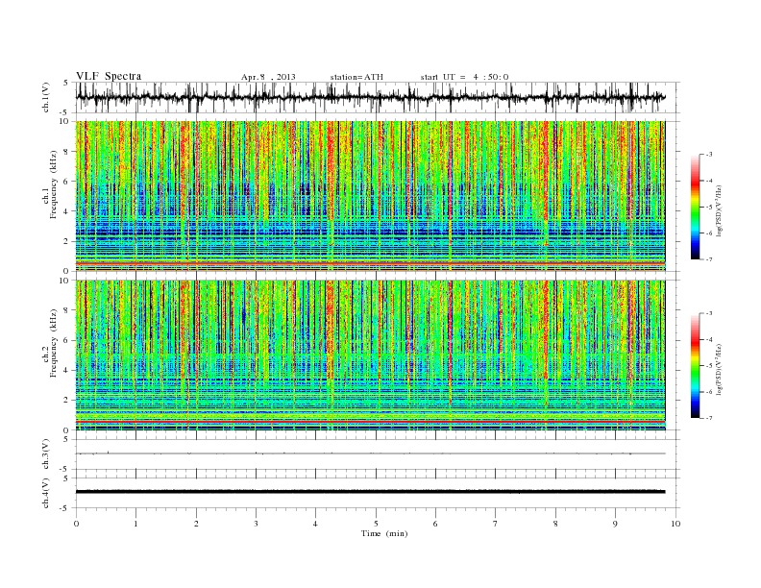Image resolution: width=761 pixels, height=588 pixels.
Task: Click the ch.4 thick black waveform trace
Action: coord(370,492)
